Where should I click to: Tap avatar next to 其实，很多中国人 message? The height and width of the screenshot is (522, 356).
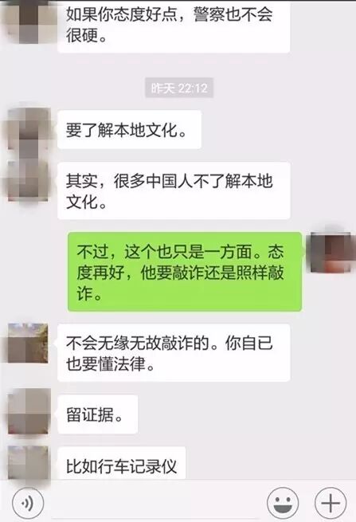tap(28, 182)
